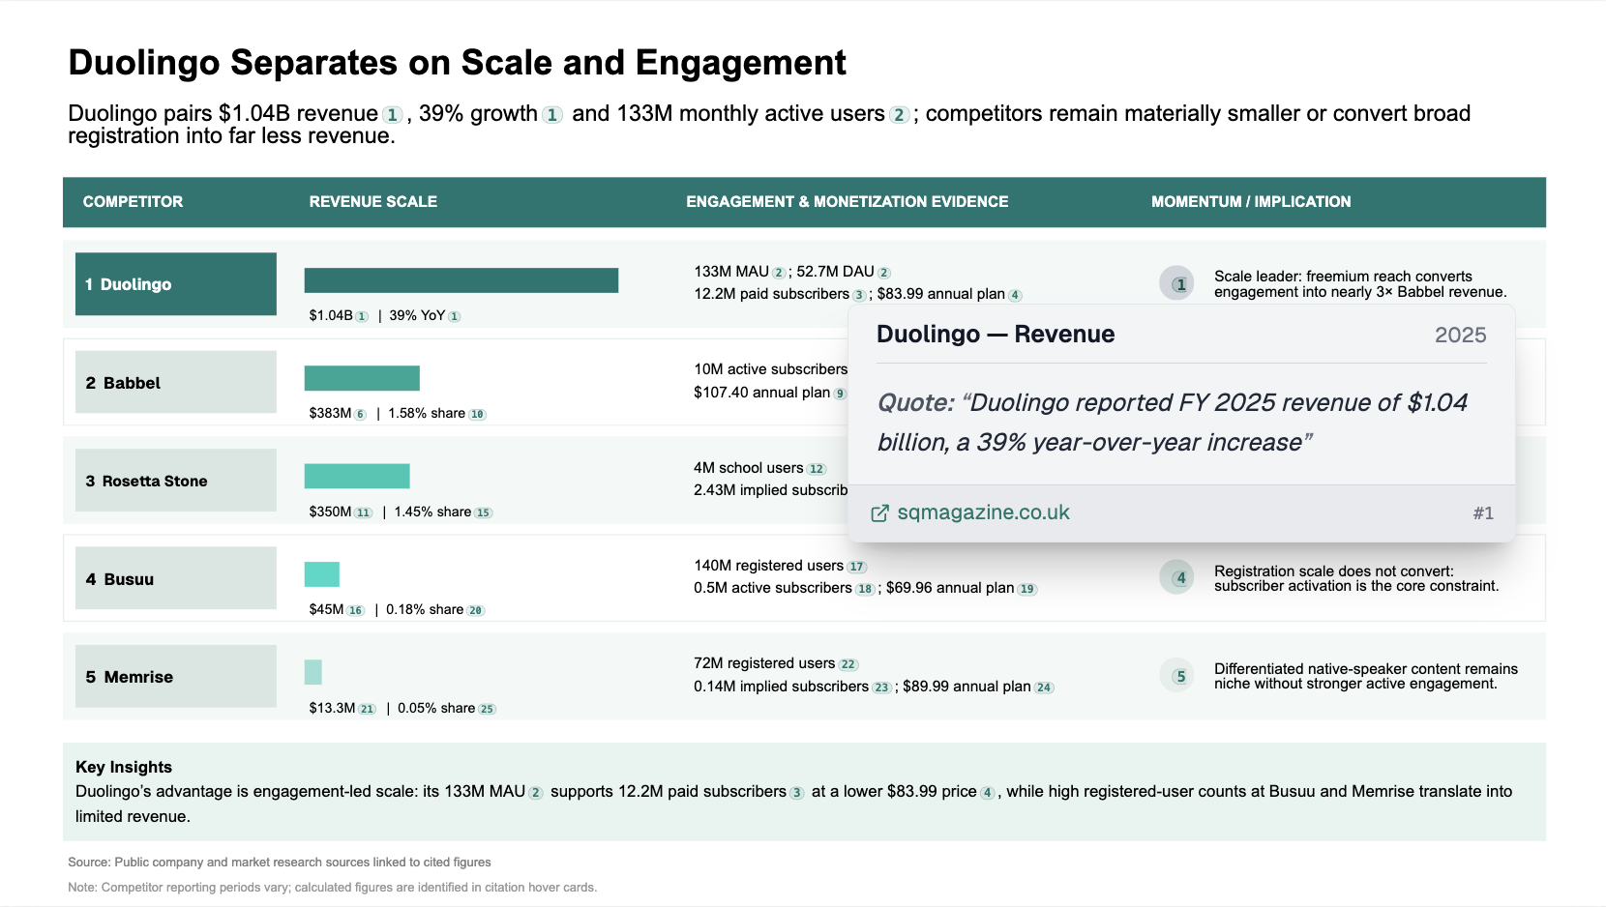Click momentum circle 4 beside "Registration scale does not convert"
Viewport: 1606px width, 907px height.
click(1177, 578)
